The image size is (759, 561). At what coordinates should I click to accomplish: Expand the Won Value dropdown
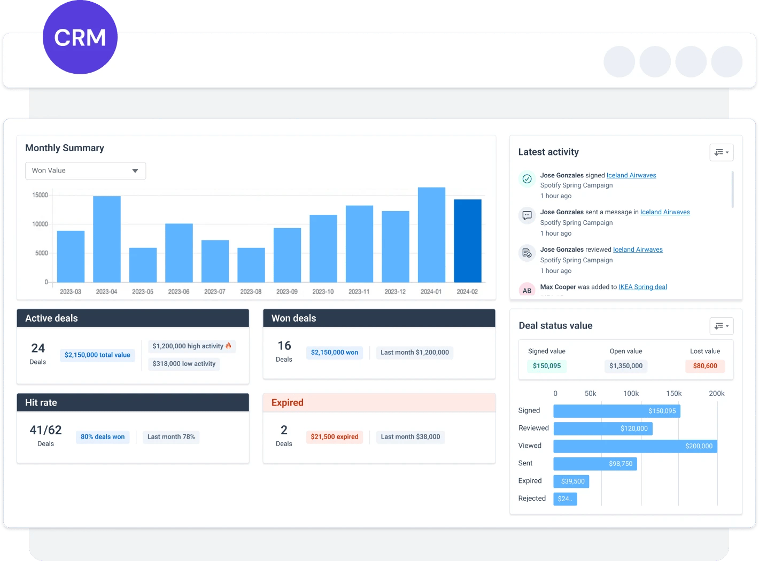[86, 170]
